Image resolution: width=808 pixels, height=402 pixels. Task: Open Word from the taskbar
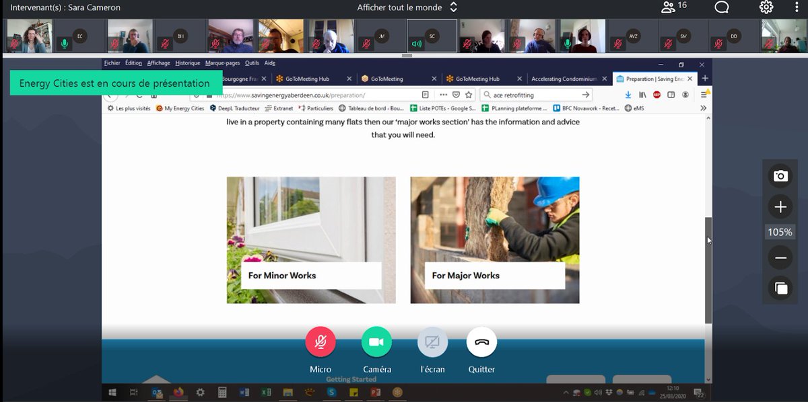[244, 393]
